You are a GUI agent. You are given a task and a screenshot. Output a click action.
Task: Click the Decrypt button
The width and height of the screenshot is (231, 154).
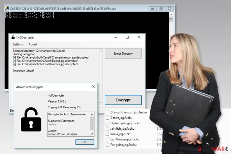(x=123, y=100)
